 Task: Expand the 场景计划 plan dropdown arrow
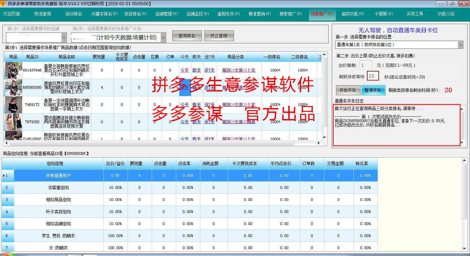click(x=163, y=37)
